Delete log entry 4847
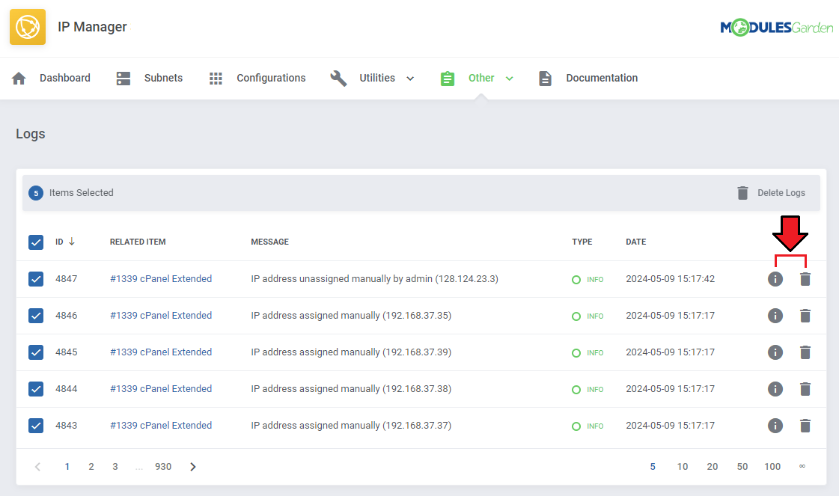This screenshot has height=496, width=839. (x=805, y=279)
